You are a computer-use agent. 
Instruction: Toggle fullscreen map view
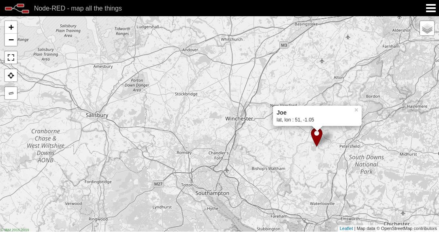(x=11, y=57)
